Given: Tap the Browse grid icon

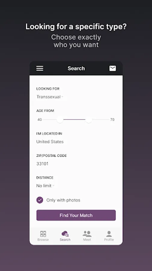Looking at the screenshot, I should tap(43, 234).
